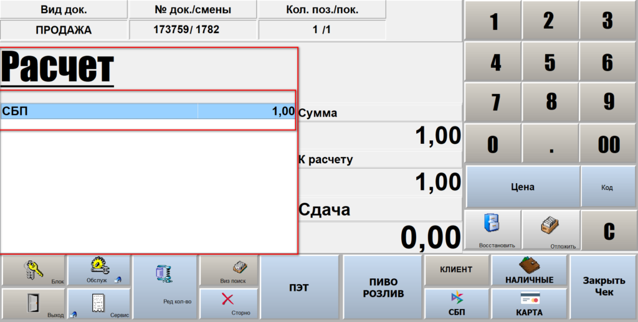
Task: Open the Сервис receipt icon button
Action: tap(98, 304)
